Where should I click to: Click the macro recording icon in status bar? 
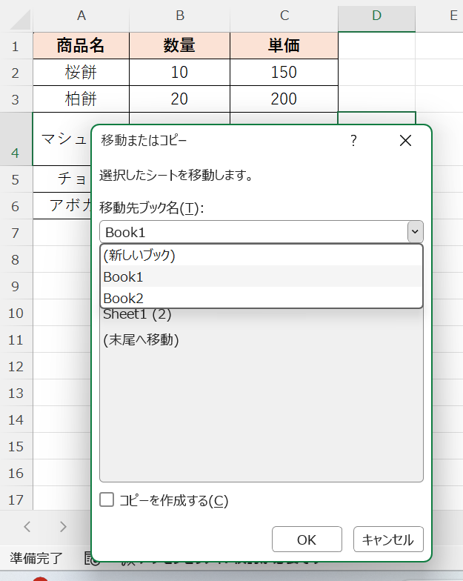(91, 559)
